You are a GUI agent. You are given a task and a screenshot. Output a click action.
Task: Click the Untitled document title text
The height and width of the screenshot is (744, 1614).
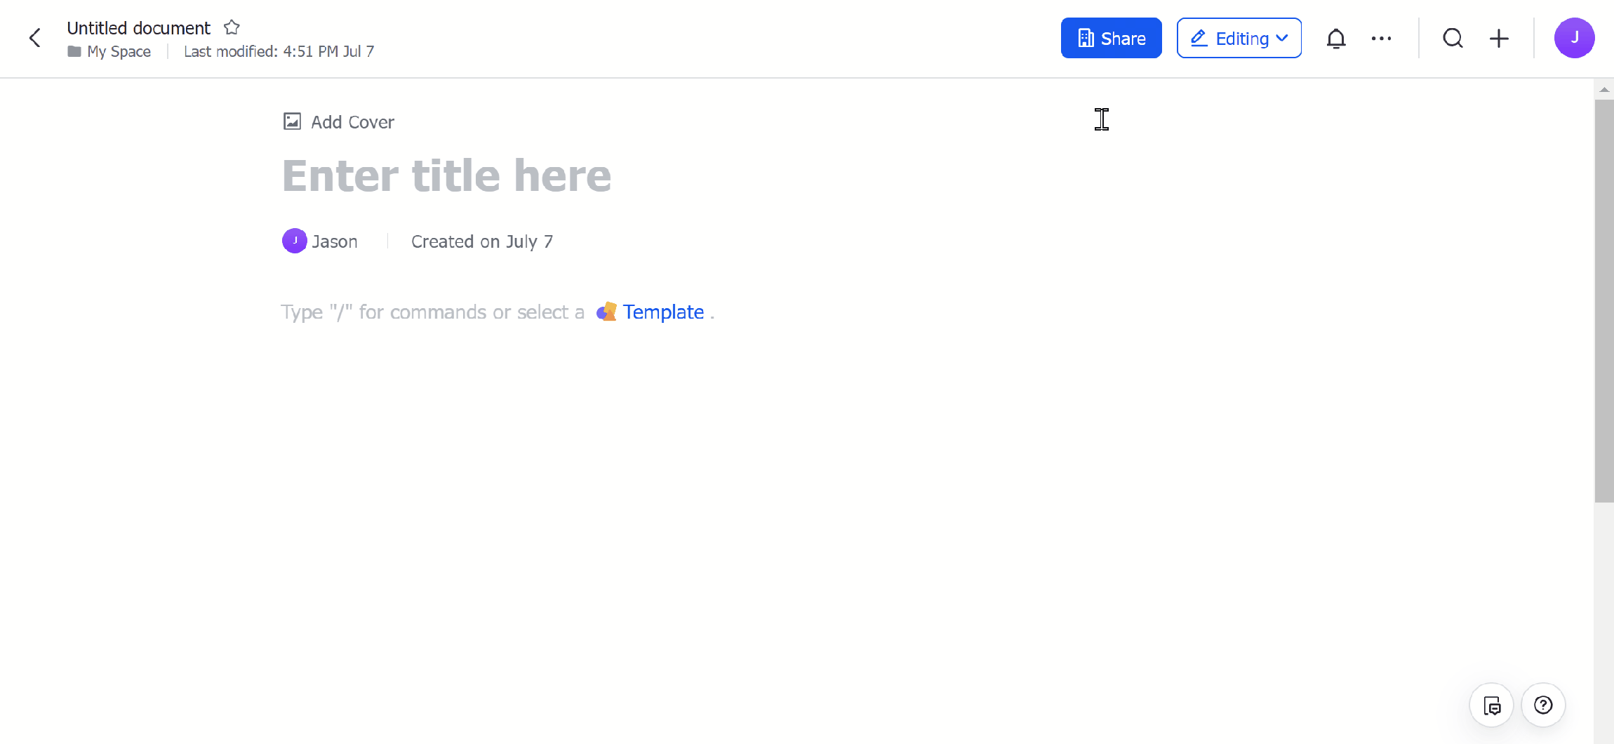tap(138, 27)
